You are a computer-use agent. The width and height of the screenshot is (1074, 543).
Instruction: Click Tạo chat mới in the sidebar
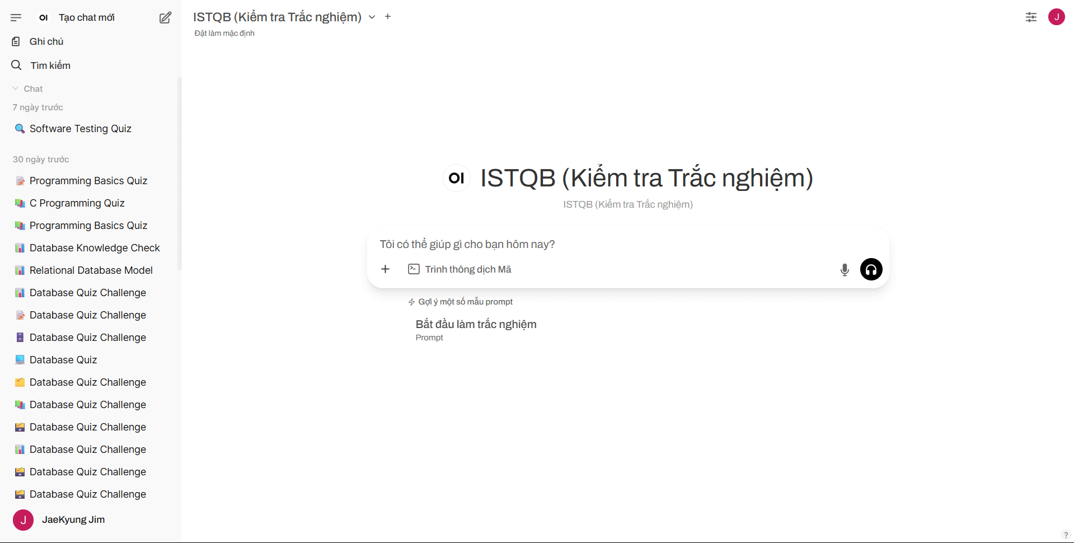click(x=86, y=17)
